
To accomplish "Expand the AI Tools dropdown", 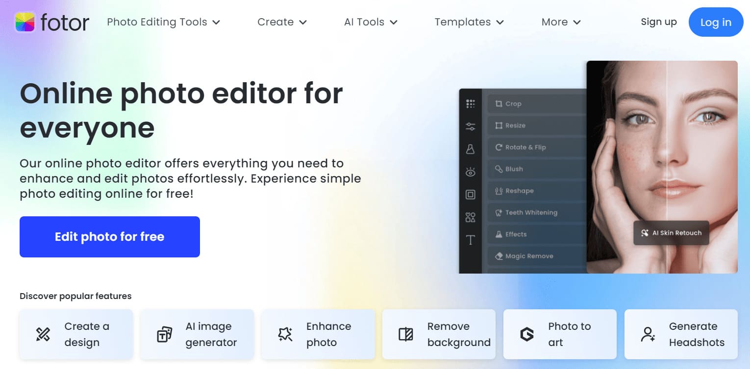I will (x=370, y=22).
